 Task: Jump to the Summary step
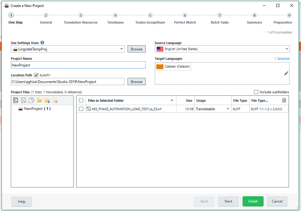[x=254, y=19]
